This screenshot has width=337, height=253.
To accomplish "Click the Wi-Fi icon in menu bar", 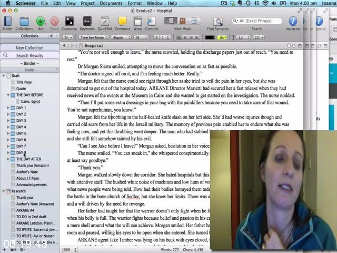I will 265,3.
